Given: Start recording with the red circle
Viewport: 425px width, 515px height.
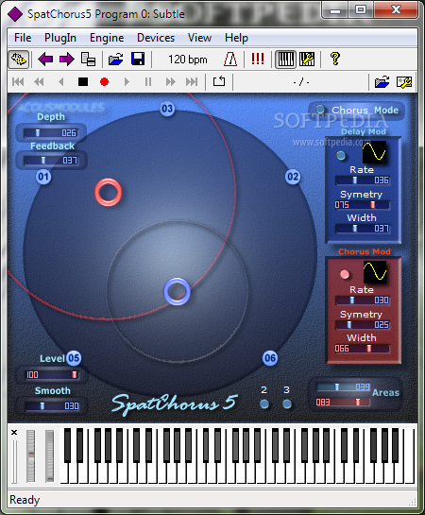Looking at the screenshot, I should [x=105, y=82].
